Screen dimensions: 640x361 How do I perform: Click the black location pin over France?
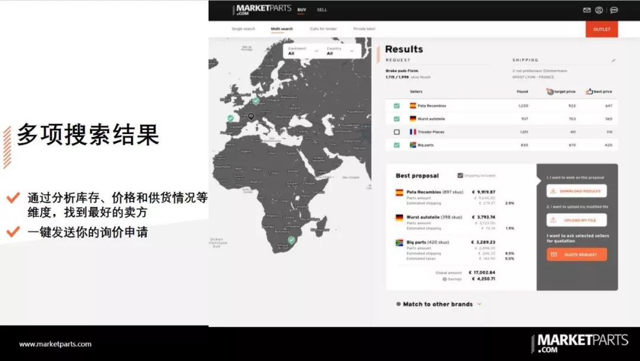pos(251,116)
